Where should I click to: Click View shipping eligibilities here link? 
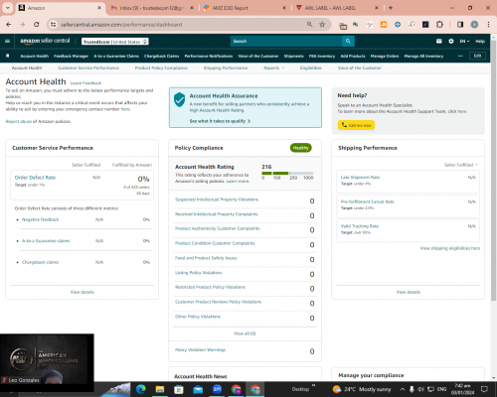coord(450,248)
